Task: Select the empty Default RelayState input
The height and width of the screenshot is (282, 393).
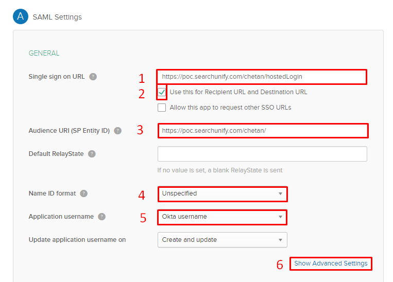Action: click(x=262, y=154)
